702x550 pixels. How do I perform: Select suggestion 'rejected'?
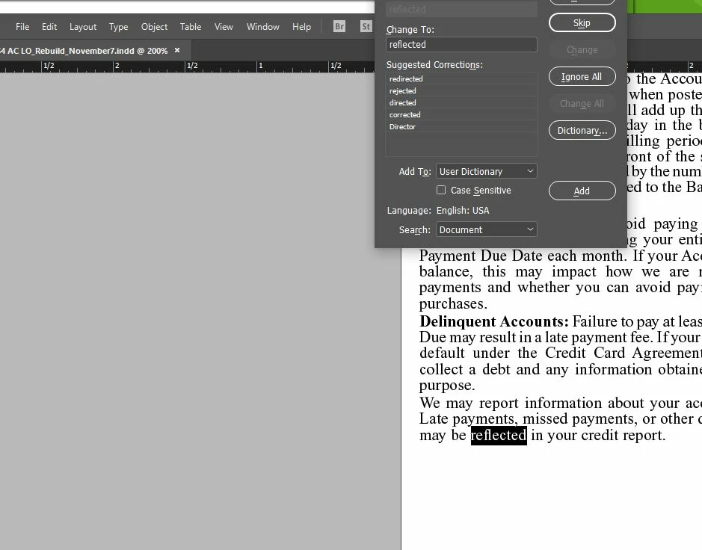[x=461, y=91]
